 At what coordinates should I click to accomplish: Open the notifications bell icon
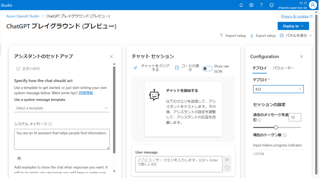click(x=241, y=5)
